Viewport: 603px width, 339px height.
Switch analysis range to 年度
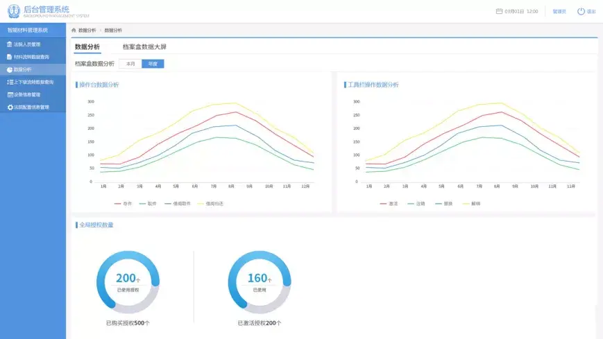tap(153, 64)
